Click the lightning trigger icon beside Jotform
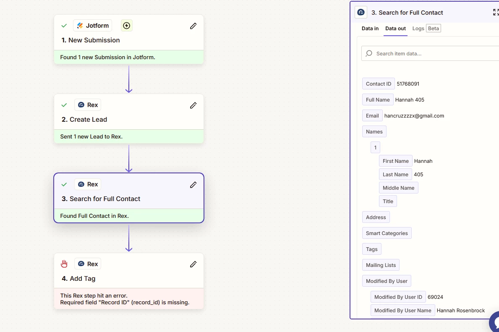This screenshot has height=332, width=499. point(127,26)
